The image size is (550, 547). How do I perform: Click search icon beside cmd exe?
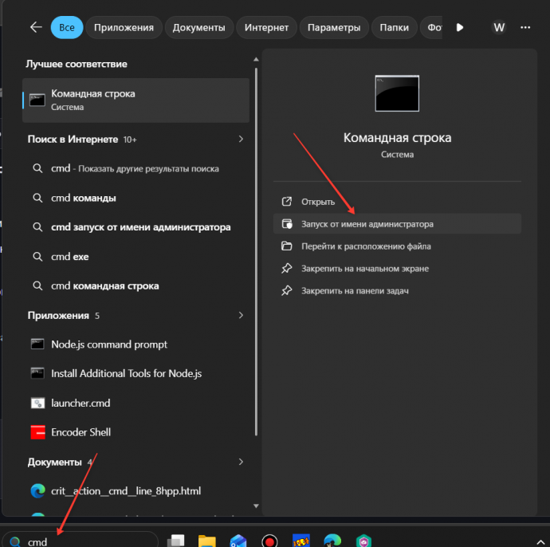[37, 257]
